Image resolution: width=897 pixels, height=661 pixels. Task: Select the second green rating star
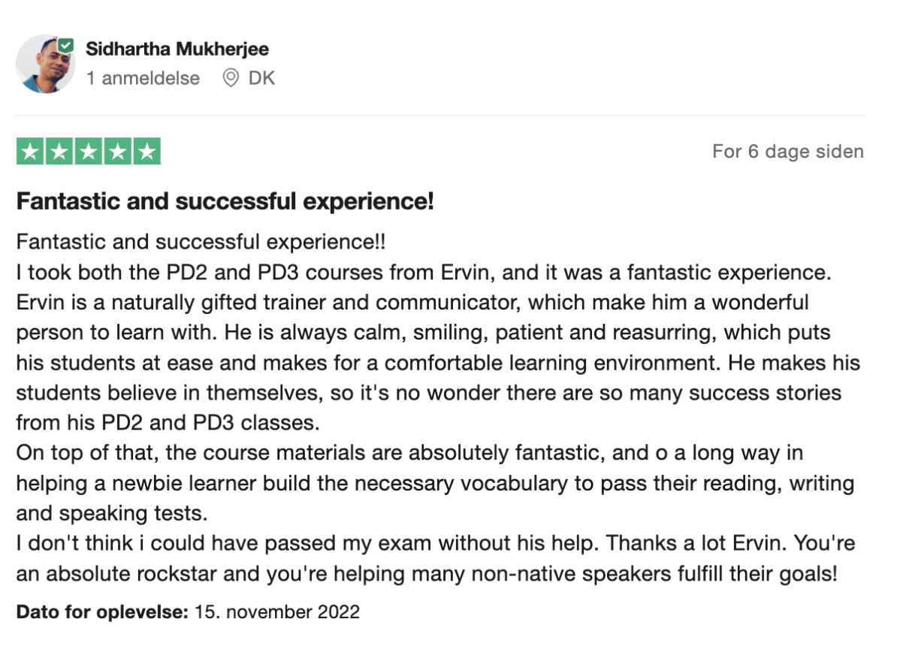(x=59, y=152)
